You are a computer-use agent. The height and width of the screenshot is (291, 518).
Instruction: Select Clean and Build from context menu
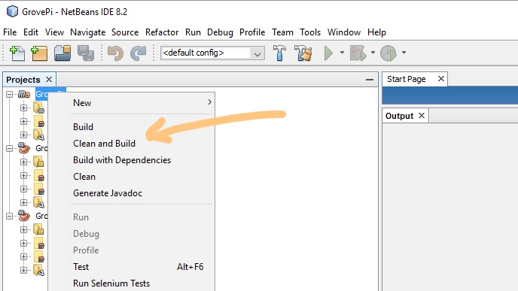104,144
